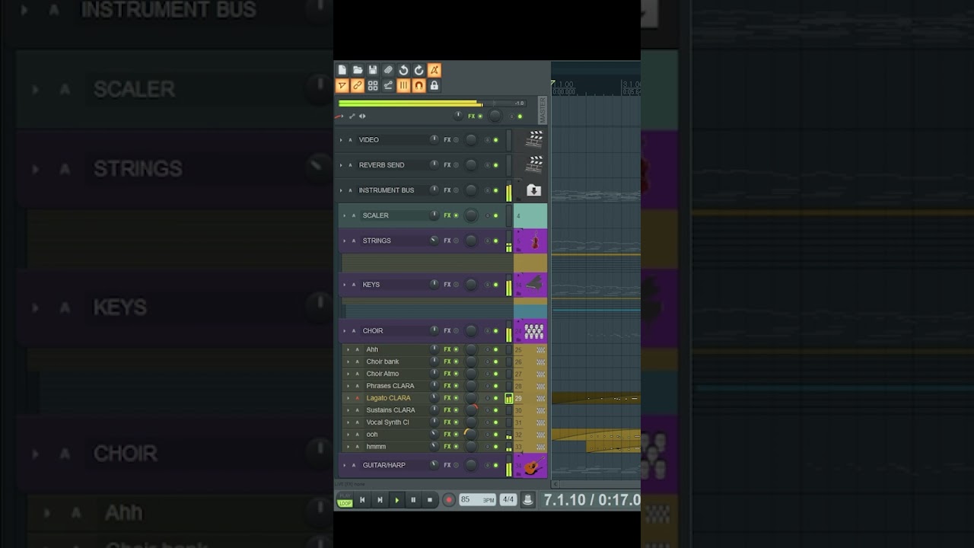Select the Choir Atmo track
Screen dimensions: 974x548
(x=382, y=374)
